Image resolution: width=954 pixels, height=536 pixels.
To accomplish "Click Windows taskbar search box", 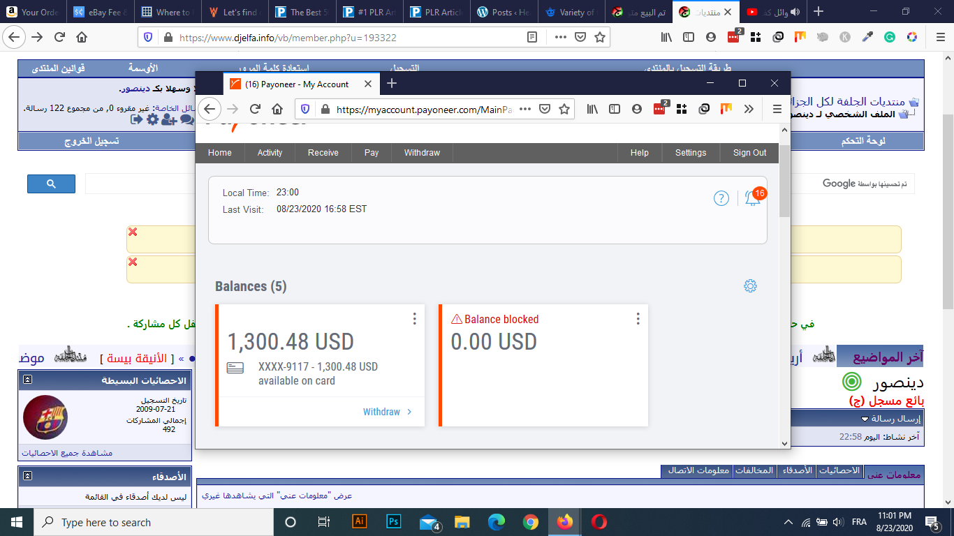I will [153, 522].
